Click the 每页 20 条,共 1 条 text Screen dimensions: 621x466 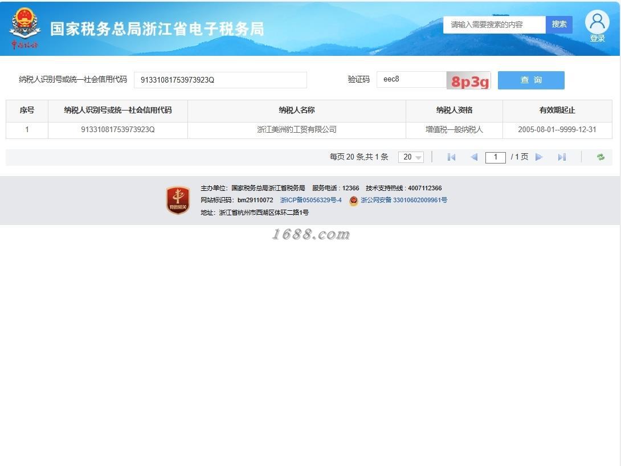click(x=359, y=157)
